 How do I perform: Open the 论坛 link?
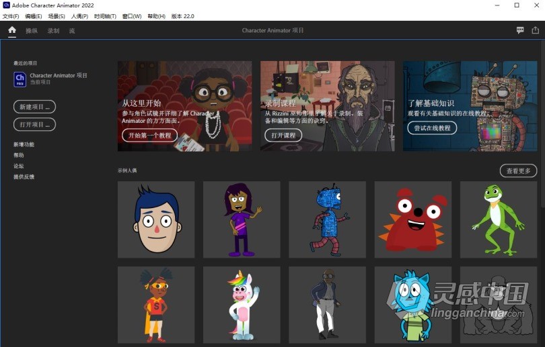19,166
